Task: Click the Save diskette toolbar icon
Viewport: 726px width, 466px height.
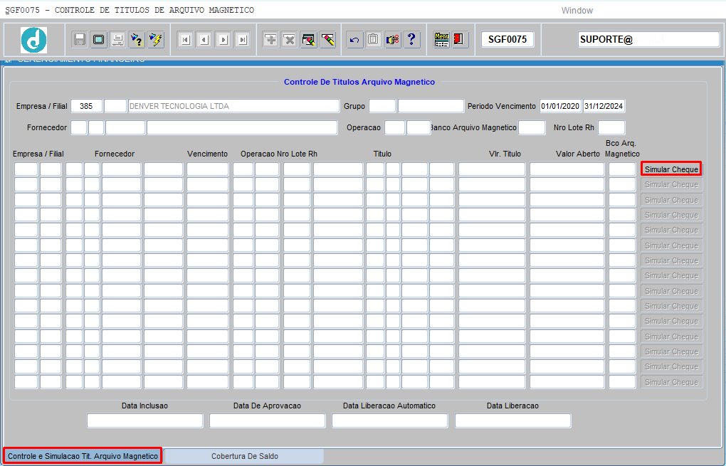Action: (80, 40)
